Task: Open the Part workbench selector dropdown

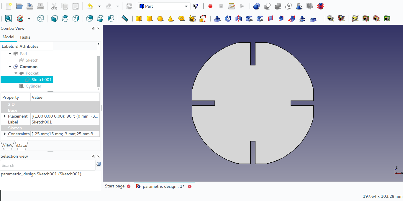Action: click(186, 6)
